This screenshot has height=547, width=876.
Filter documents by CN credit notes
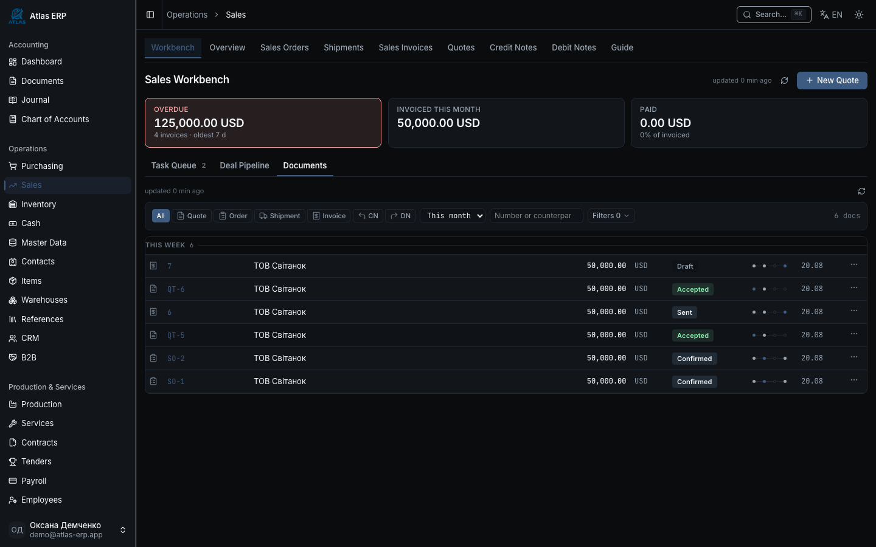pos(368,216)
